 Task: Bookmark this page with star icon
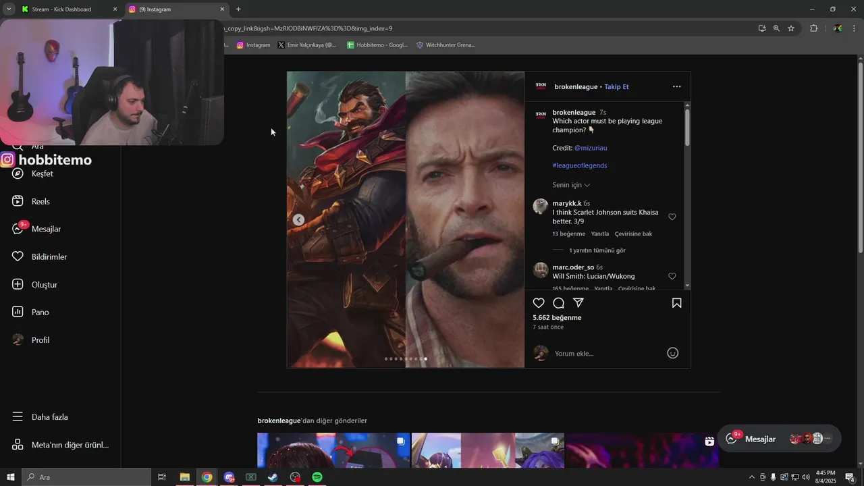tap(791, 28)
